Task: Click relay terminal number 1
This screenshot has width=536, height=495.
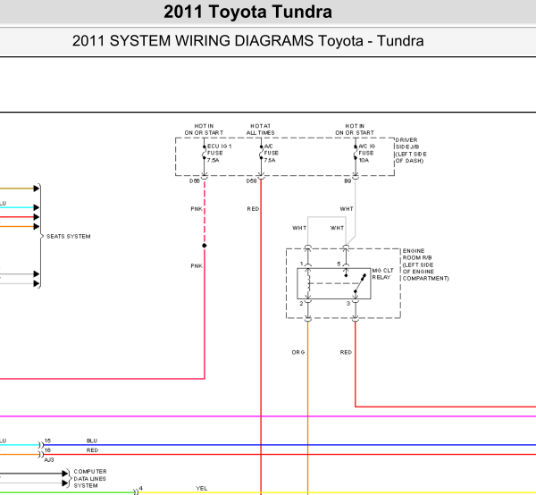Action: [x=302, y=264]
